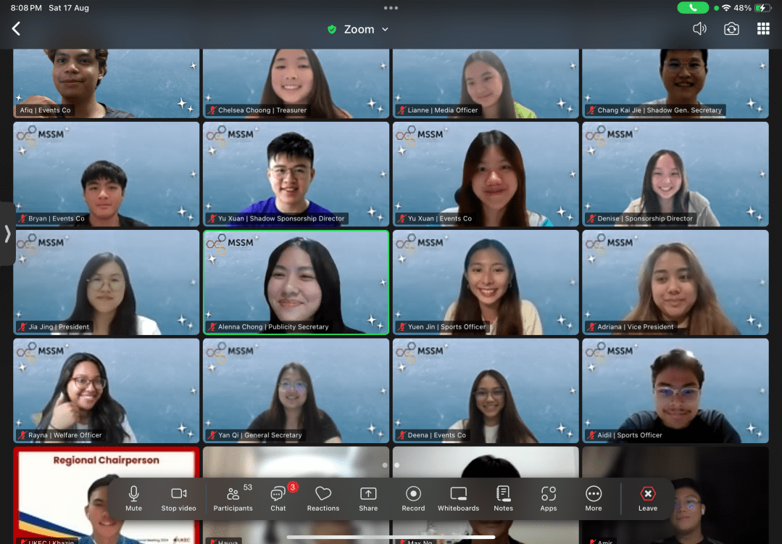Open the Notes tool
The height and width of the screenshot is (544, 782).
click(x=503, y=498)
